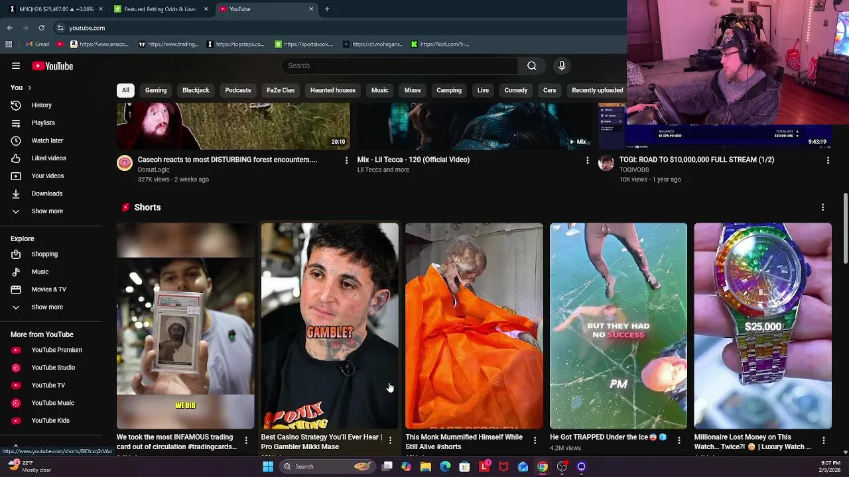Switch to the MNQH26 browser tab
The image size is (849, 477).
pos(55,9)
